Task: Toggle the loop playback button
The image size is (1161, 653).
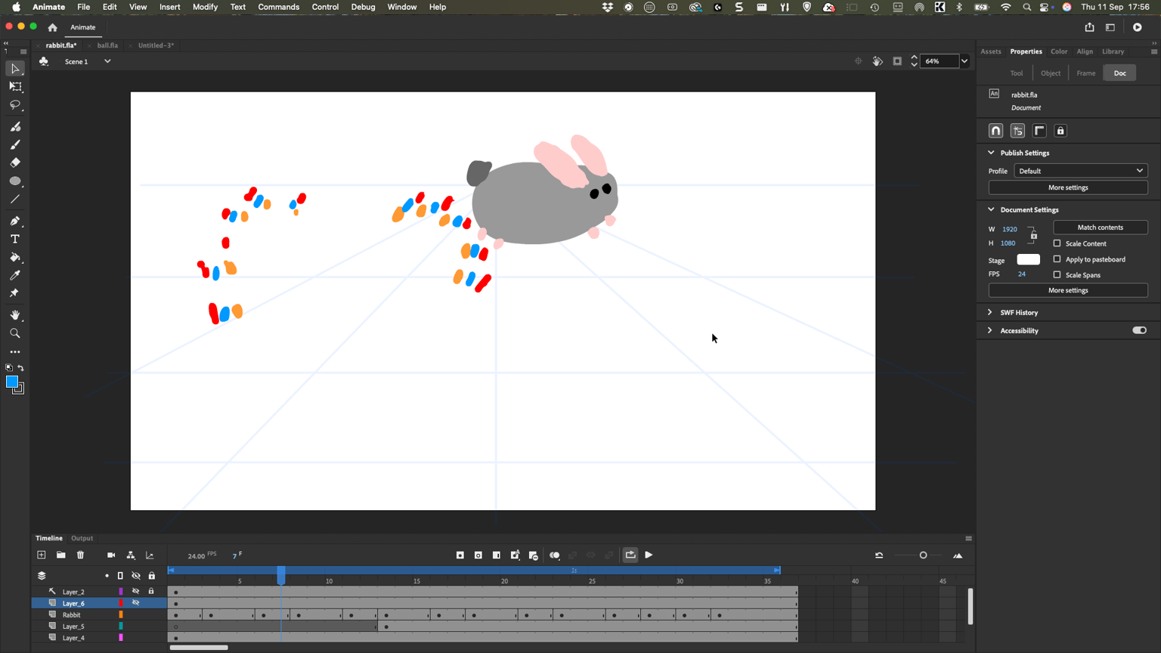Action: click(x=630, y=555)
